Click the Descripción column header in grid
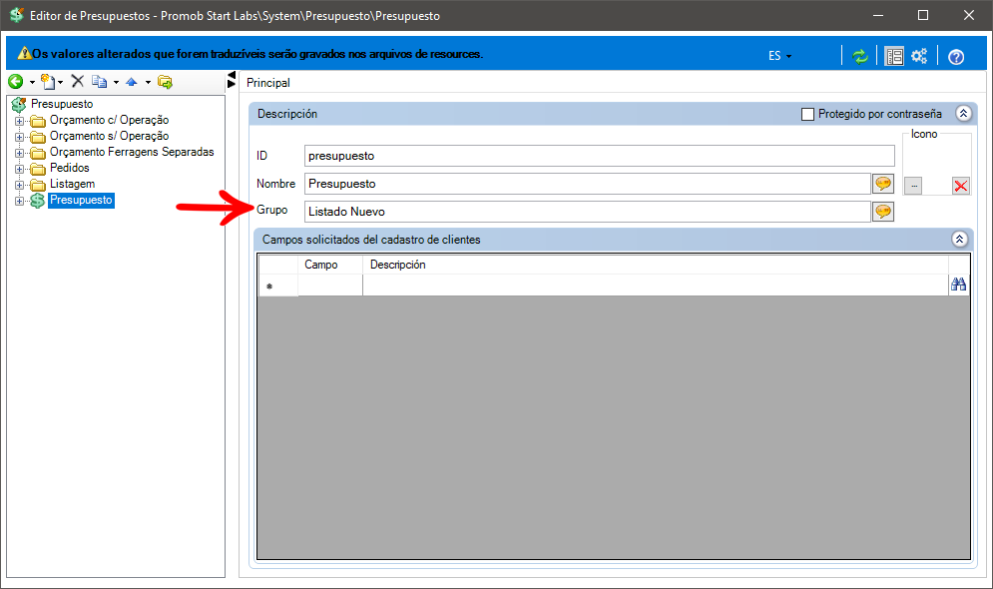Image resolution: width=993 pixels, height=589 pixels. click(655, 265)
